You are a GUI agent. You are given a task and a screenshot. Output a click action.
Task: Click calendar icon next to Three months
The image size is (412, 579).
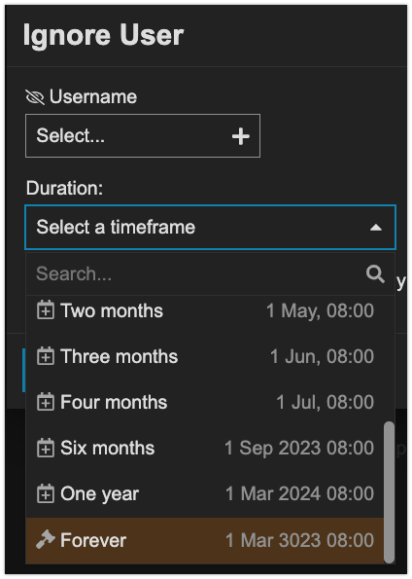pos(46,356)
